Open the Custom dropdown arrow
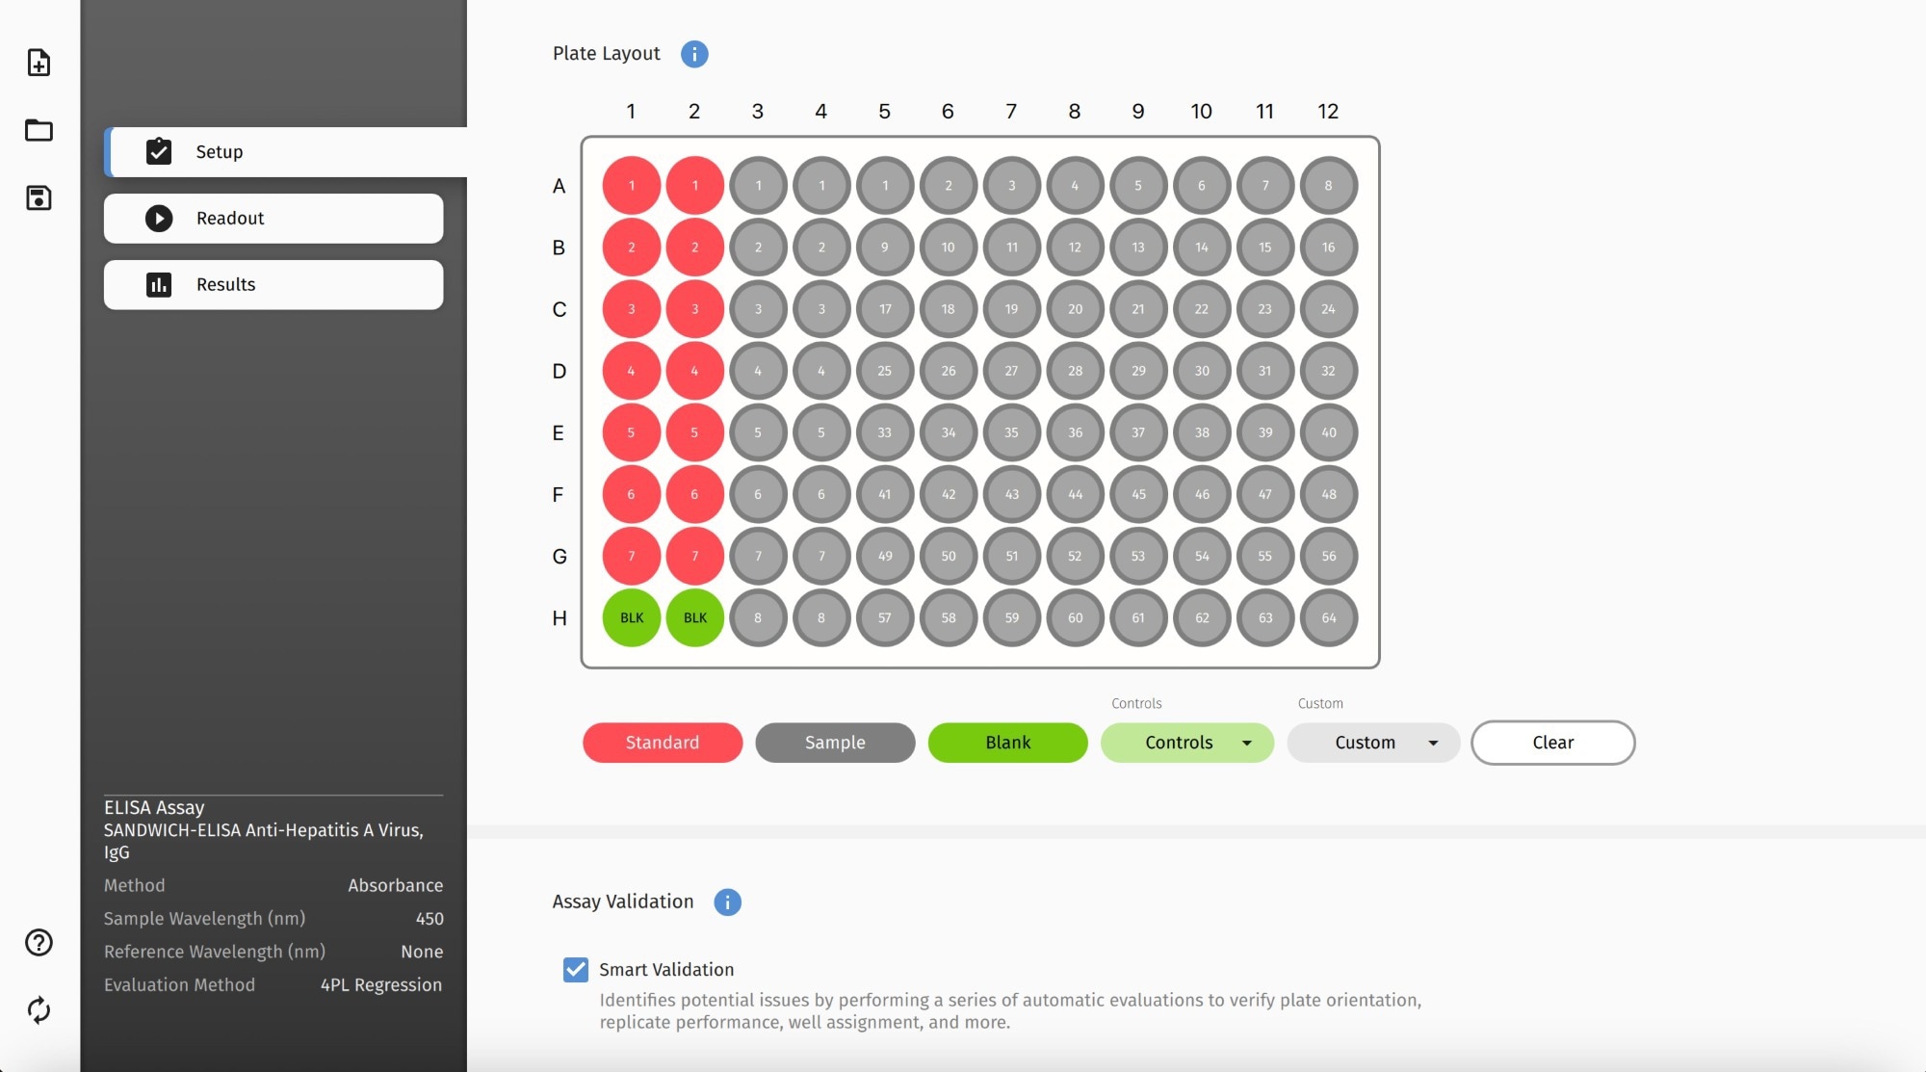Viewport: 1926px width, 1072px height. pyautogui.click(x=1433, y=743)
